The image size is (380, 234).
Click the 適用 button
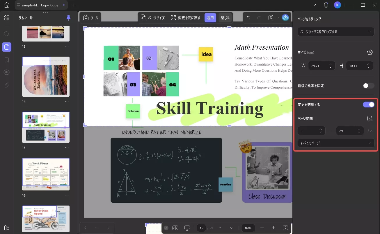(x=210, y=18)
